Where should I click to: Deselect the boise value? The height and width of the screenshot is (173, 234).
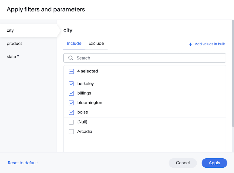click(71, 112)
